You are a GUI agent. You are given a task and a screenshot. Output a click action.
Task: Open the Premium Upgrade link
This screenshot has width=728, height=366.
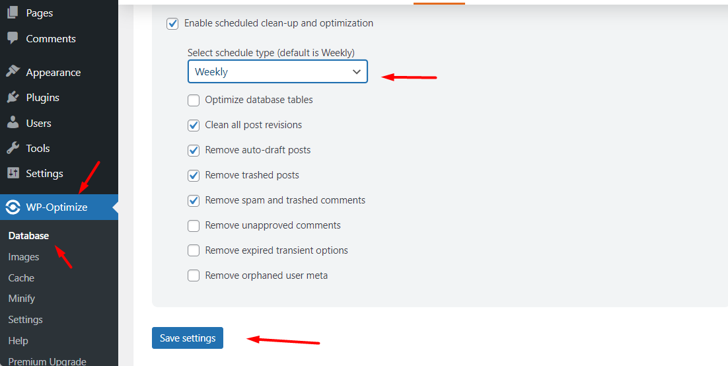pos(47,361)
